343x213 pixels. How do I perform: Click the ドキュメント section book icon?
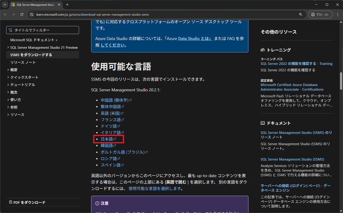263,123
